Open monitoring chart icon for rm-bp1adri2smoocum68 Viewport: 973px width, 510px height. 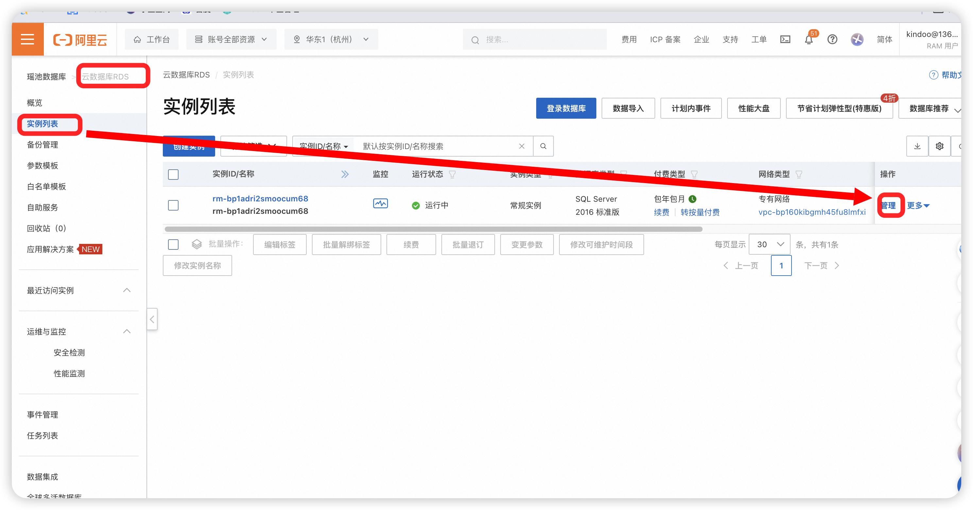tap(380, 204)
